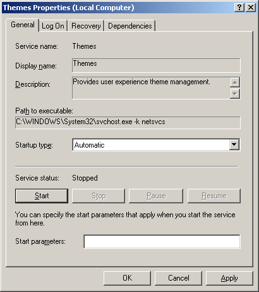Start the Themes service

42,196
